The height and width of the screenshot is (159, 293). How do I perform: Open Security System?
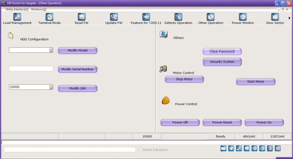coord(222,62)
